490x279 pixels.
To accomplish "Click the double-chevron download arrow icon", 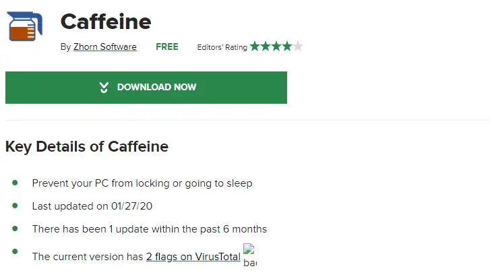I will pyautogui.click(x=104, y=88).
